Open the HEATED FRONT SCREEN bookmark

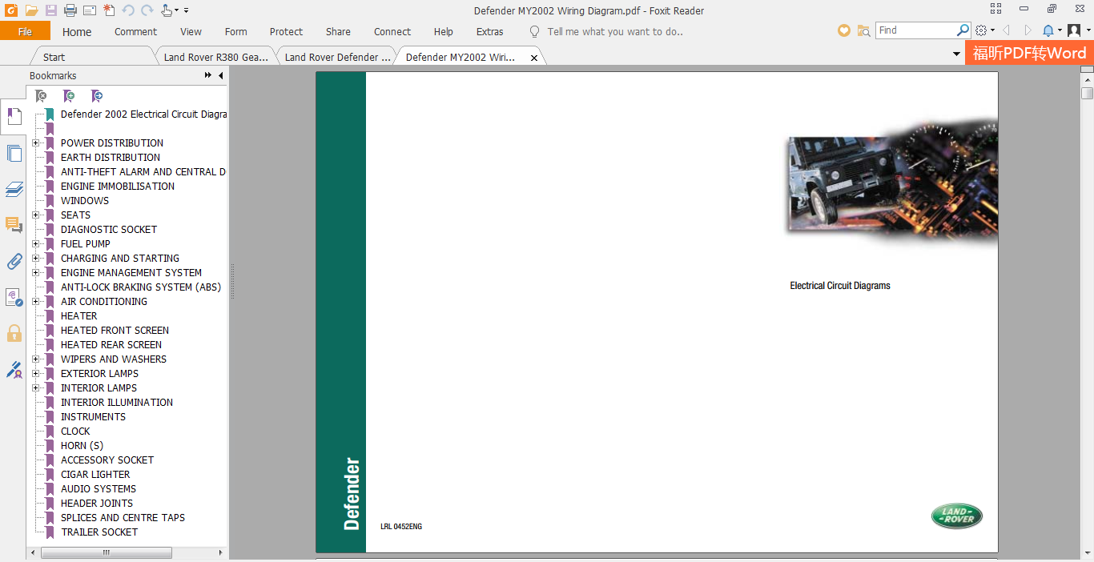(115, 331)
